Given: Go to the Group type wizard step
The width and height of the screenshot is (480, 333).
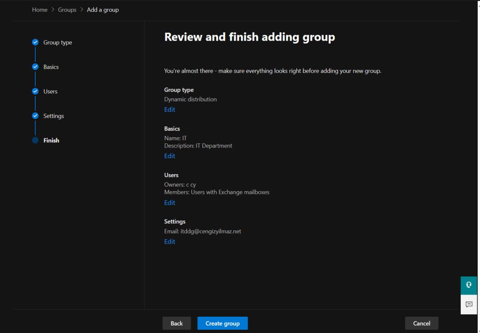Looking at the screenshot, I should [58, 43].
